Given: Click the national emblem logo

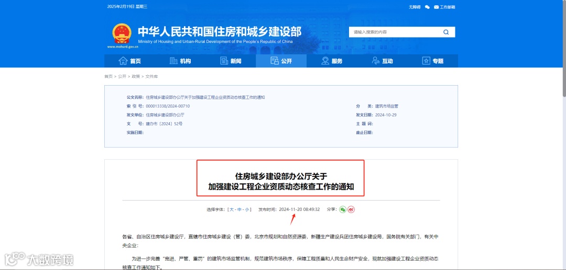Looking at the screenshot, I should tap(122, 34).
